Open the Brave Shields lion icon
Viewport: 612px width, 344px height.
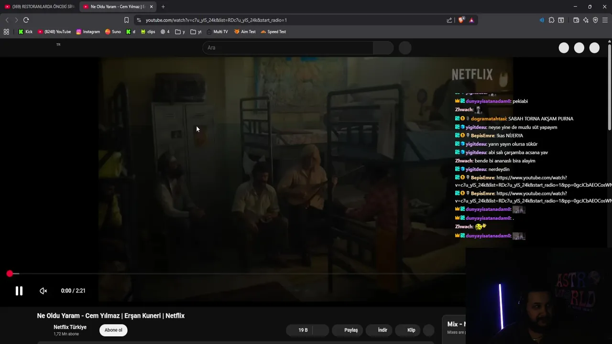point(461,20)
